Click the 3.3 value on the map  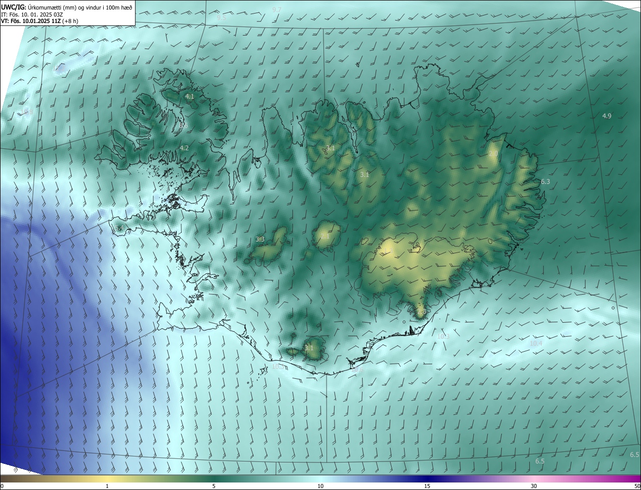(x=260, y=239)
